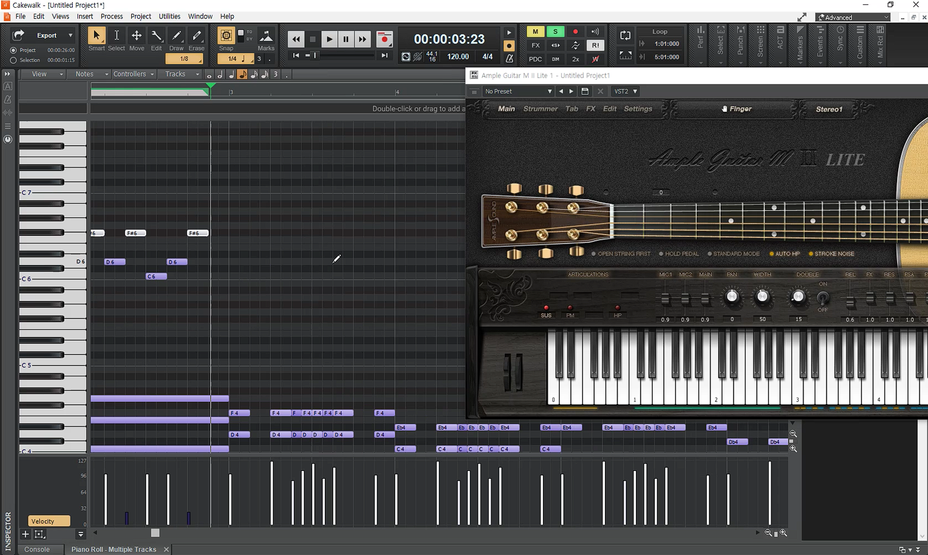Image resolution: width=928 pixels, height=555 pixels.
Task: Toggle PDC override button
Action: coord(535,59)
